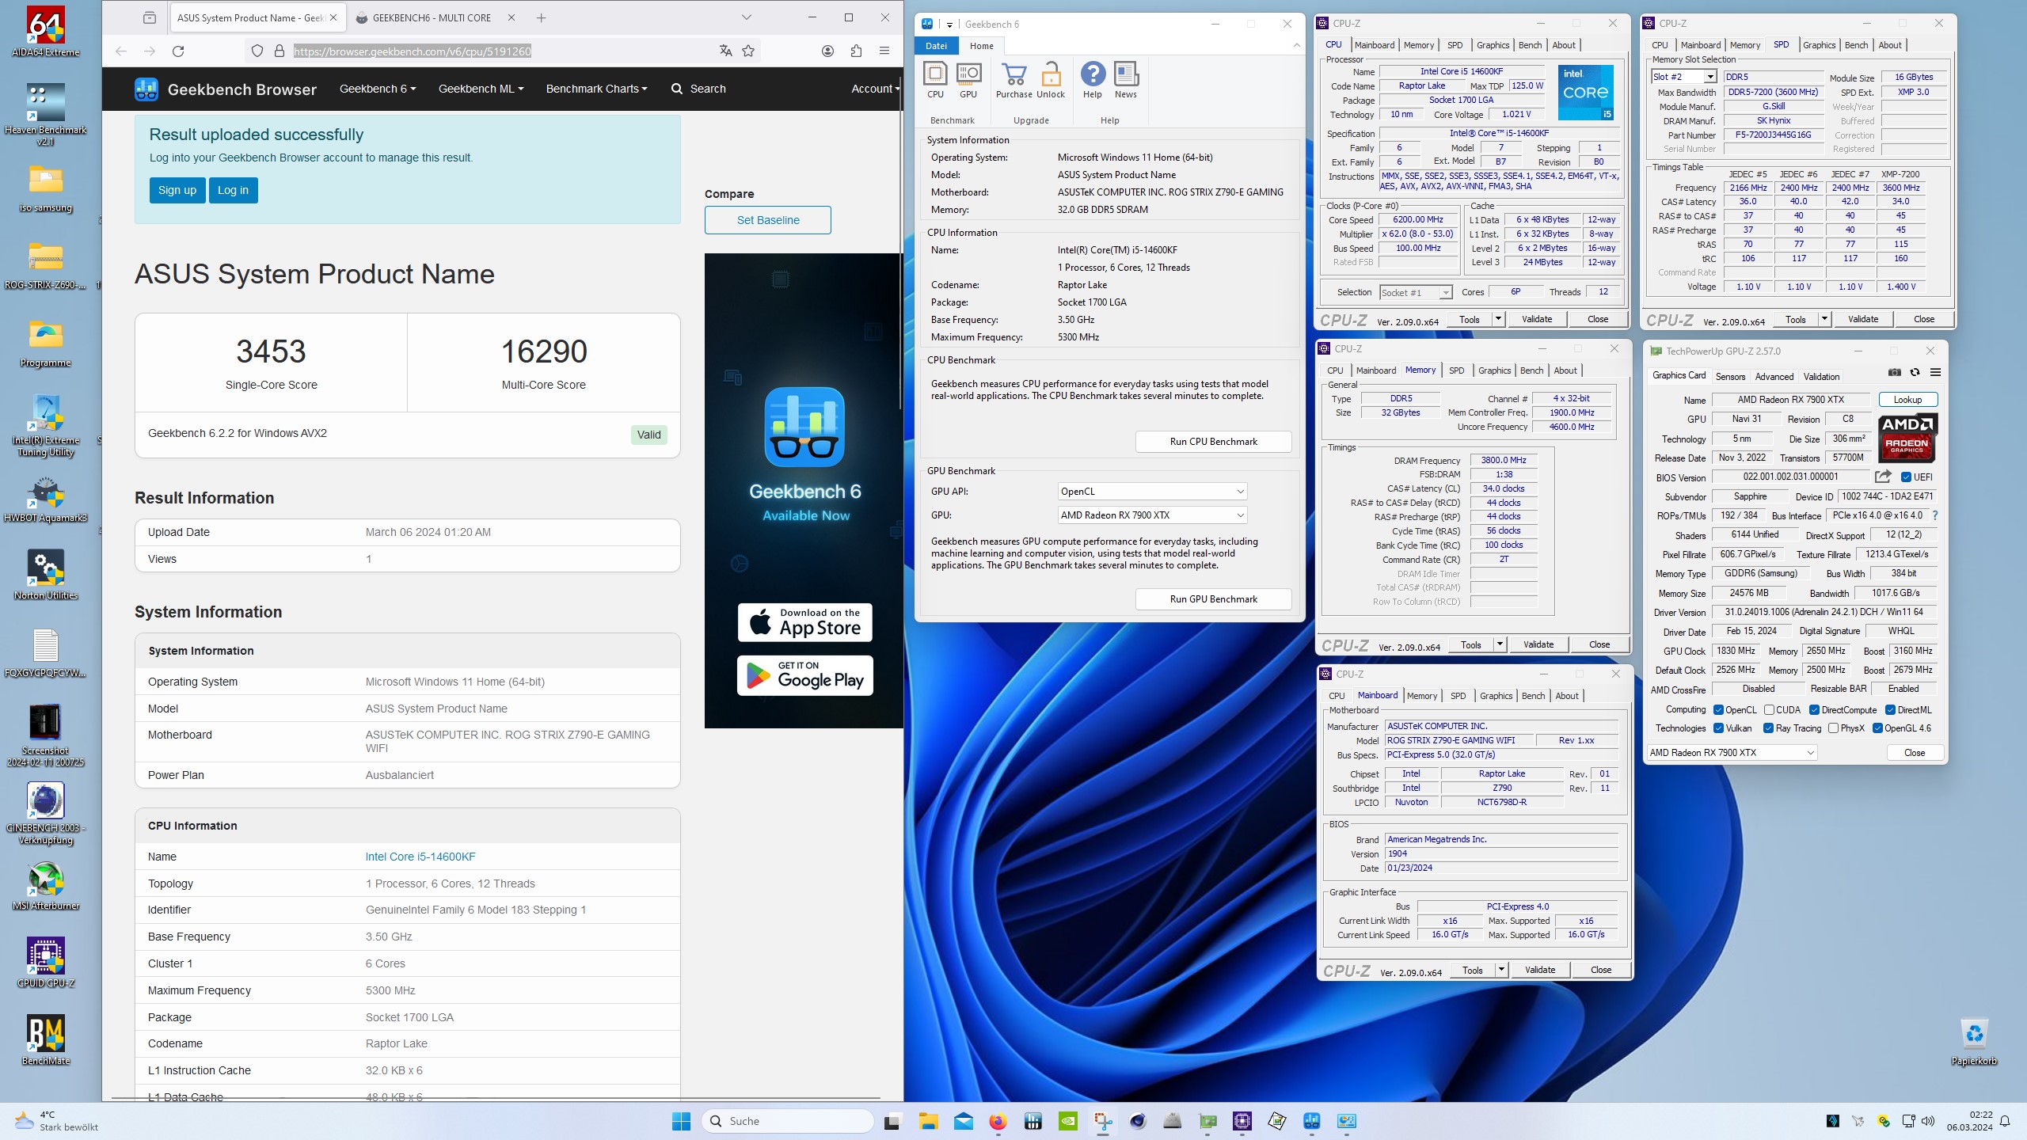Open GPU-Z card selector dropdown at bottom
The height and width of the screenshot is (1140, 2027).
tap(1732, 753)
